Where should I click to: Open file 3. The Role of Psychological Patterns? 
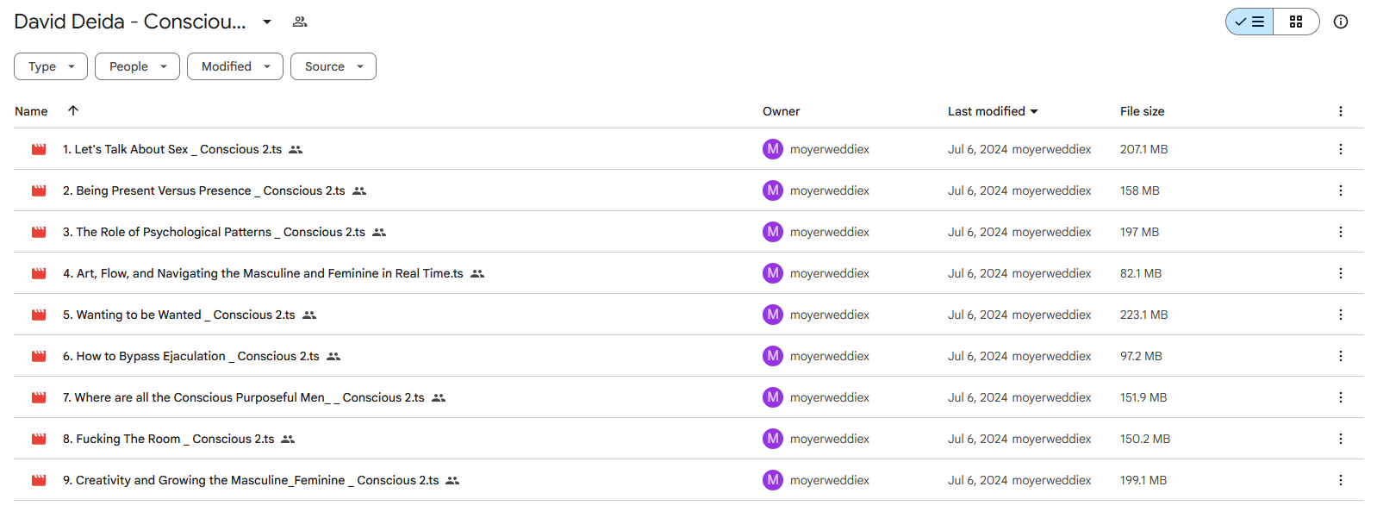tap(214, 232)
